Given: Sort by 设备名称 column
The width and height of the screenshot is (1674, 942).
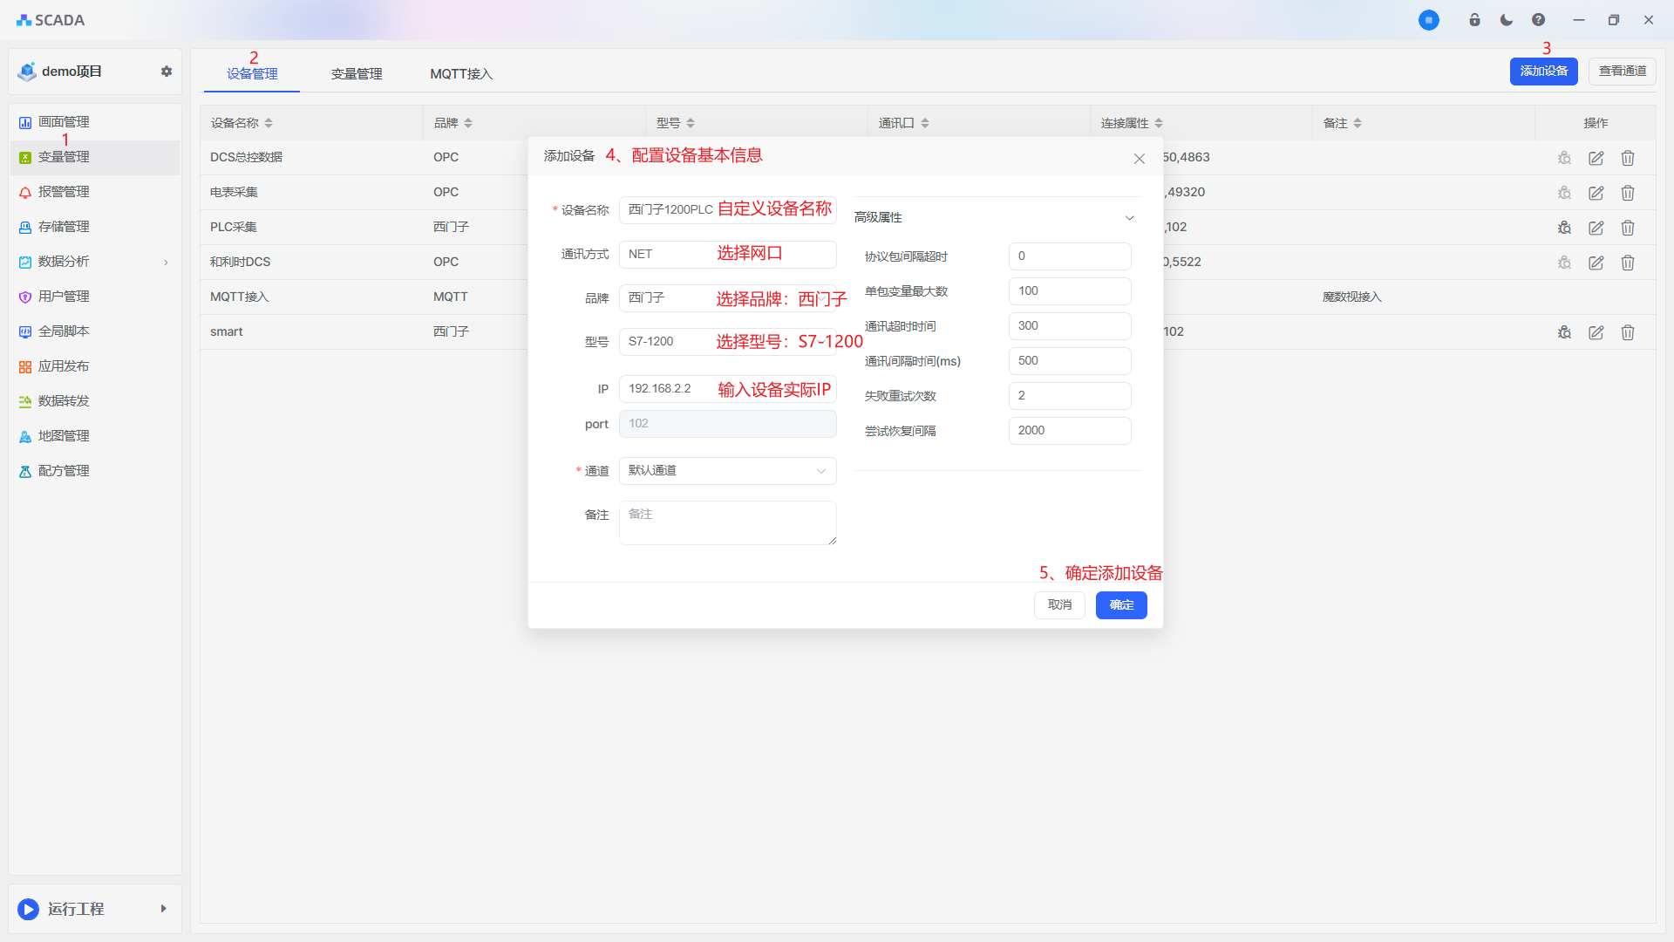Looking at the screenshot, I should coord(269,123).
